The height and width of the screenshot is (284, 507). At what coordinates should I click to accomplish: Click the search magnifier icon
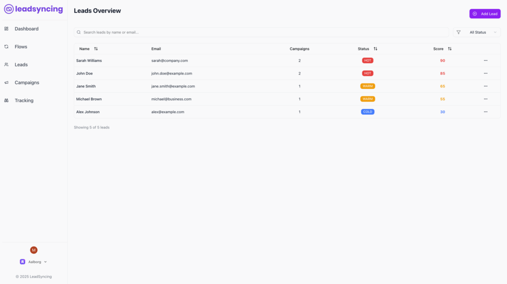[79, 32]
